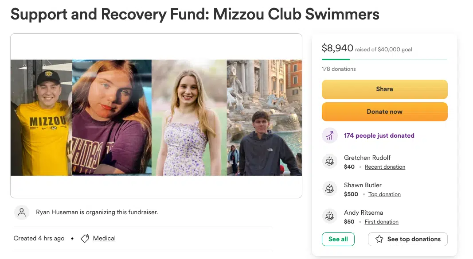Viewport: 473px width, 259px height.
Task: Click the Medical category tag icon
Action: pyautogui.click(x=85, y=239)
